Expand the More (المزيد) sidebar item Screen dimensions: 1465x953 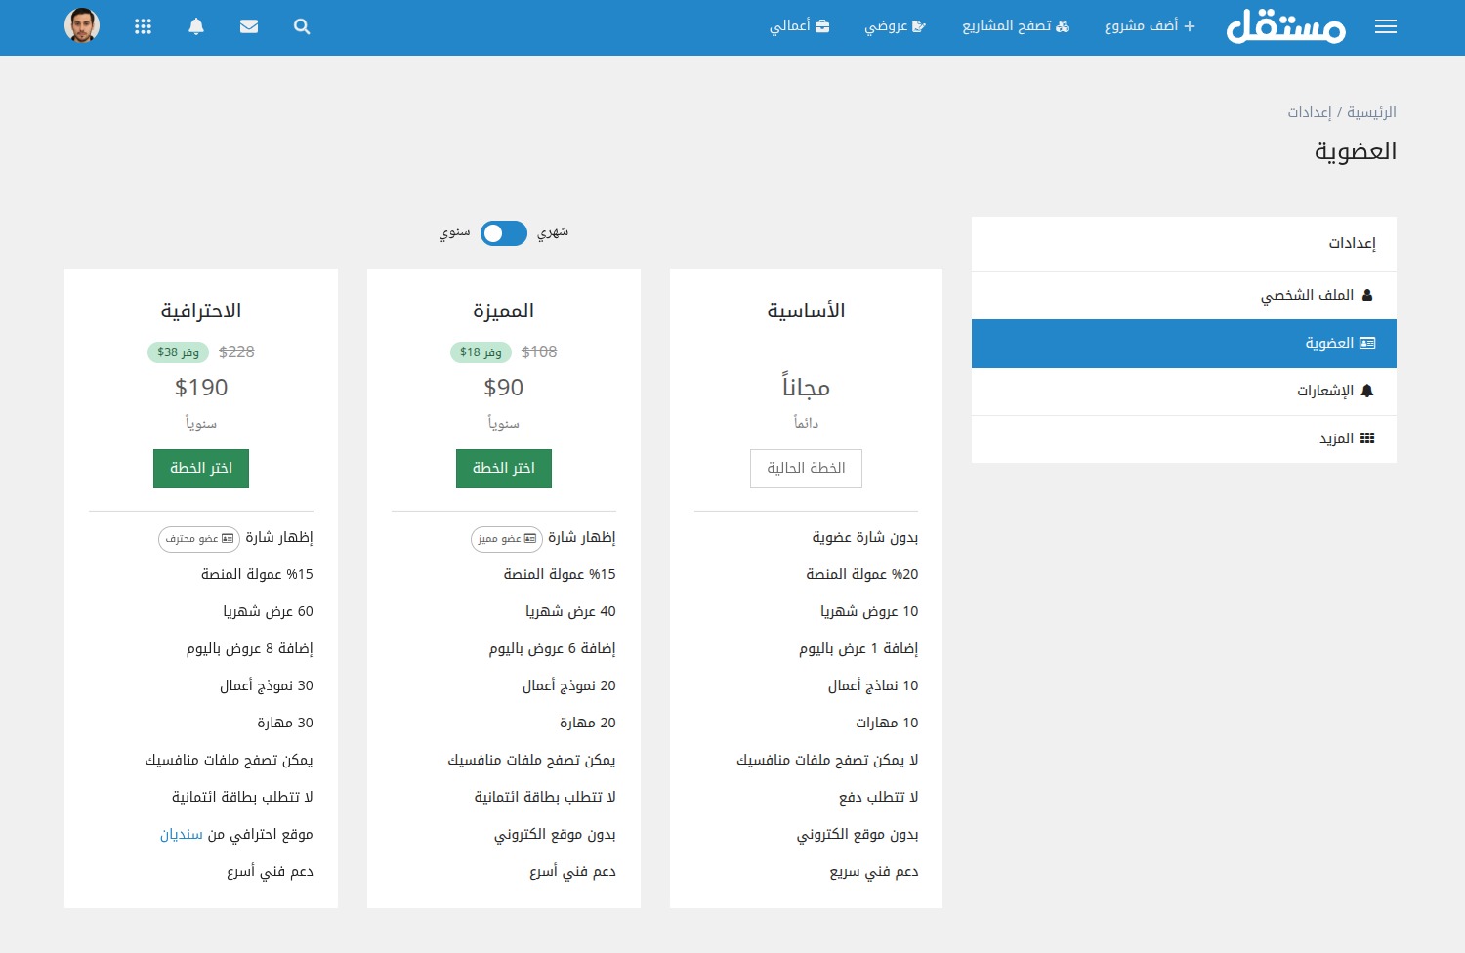point(1346,439)
